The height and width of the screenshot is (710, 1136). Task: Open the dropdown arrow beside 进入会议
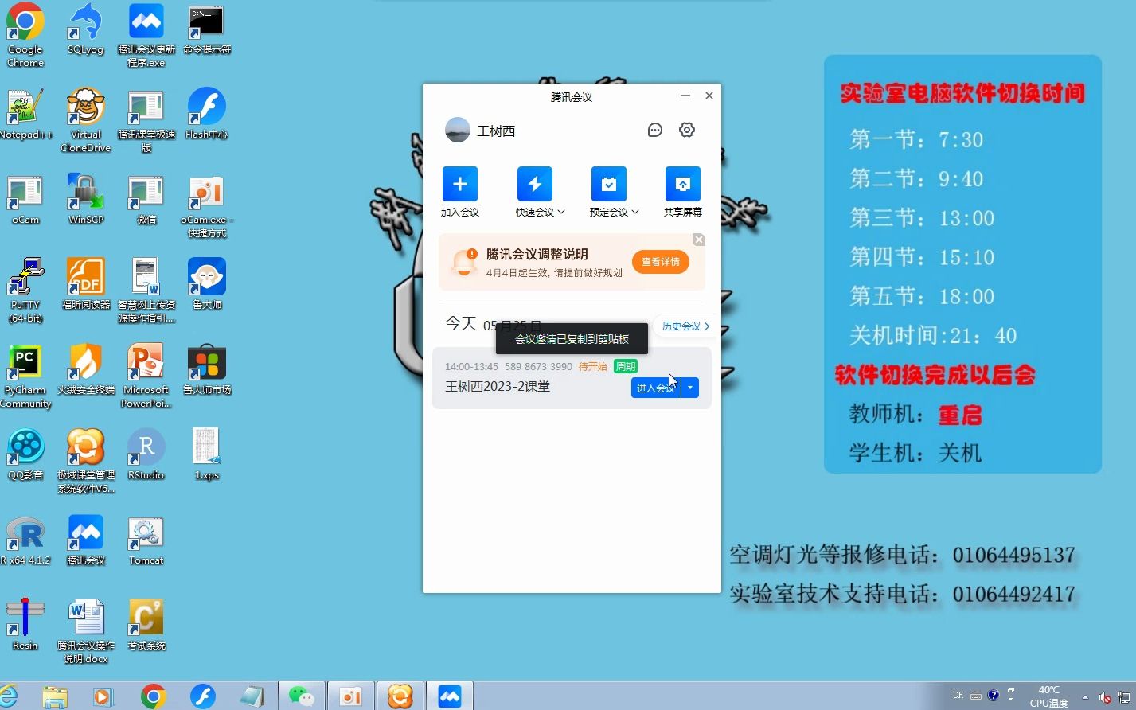[x=690, y=388]
